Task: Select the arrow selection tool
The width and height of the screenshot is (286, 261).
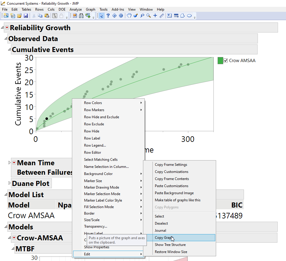Action: pos(102,15)
